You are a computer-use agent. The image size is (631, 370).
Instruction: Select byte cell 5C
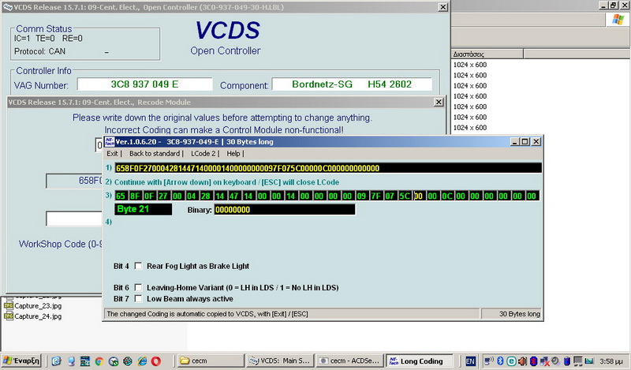[x=405, y=196]
